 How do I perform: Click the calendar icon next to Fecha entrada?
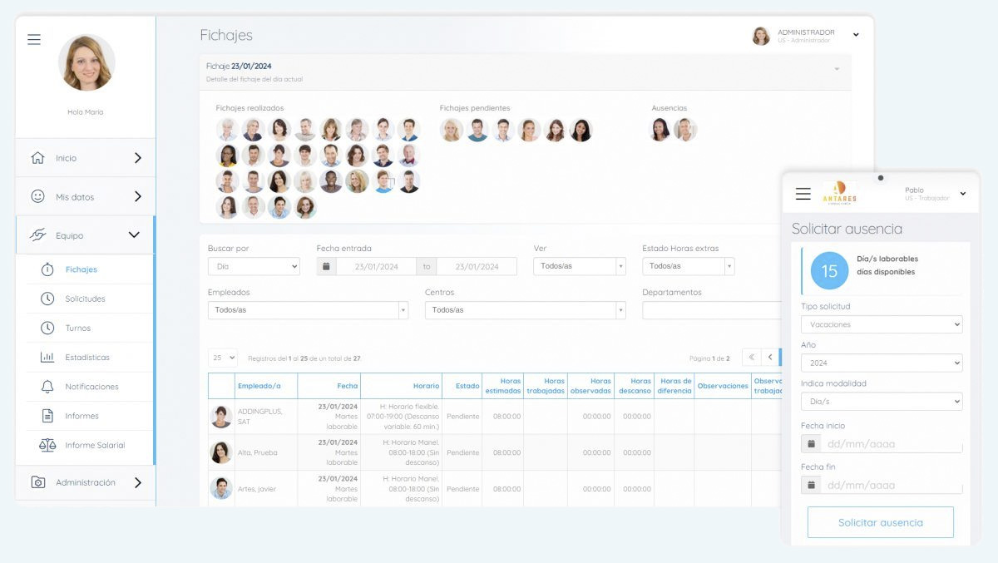click(x=326, y=266)
